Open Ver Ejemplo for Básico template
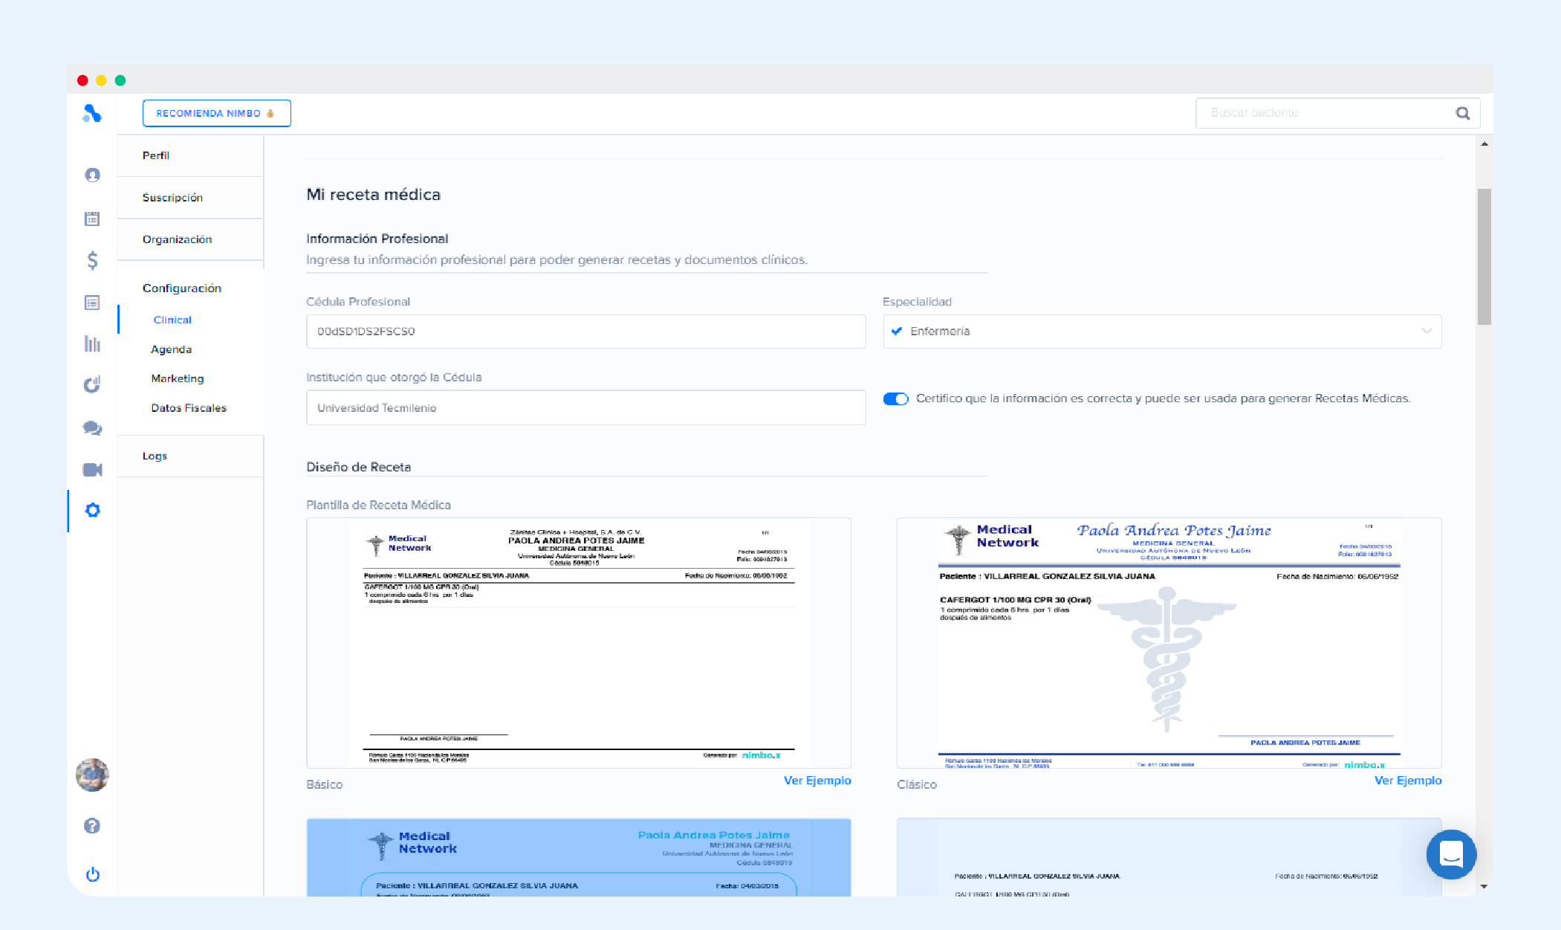 point(817,781)
